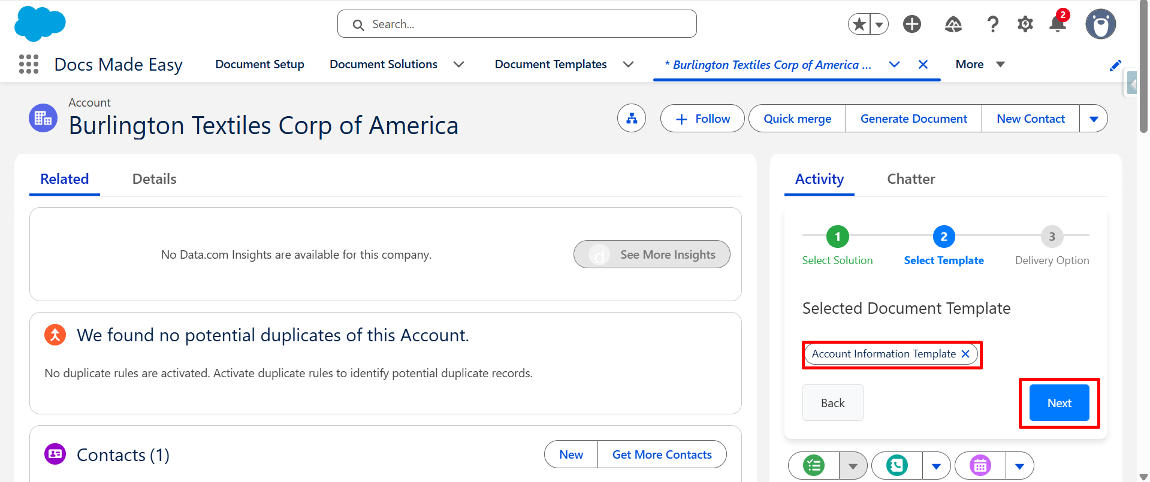1150x482 pixels.
Task: Click the side panel collapse handle
Action: click(1131, 83)
